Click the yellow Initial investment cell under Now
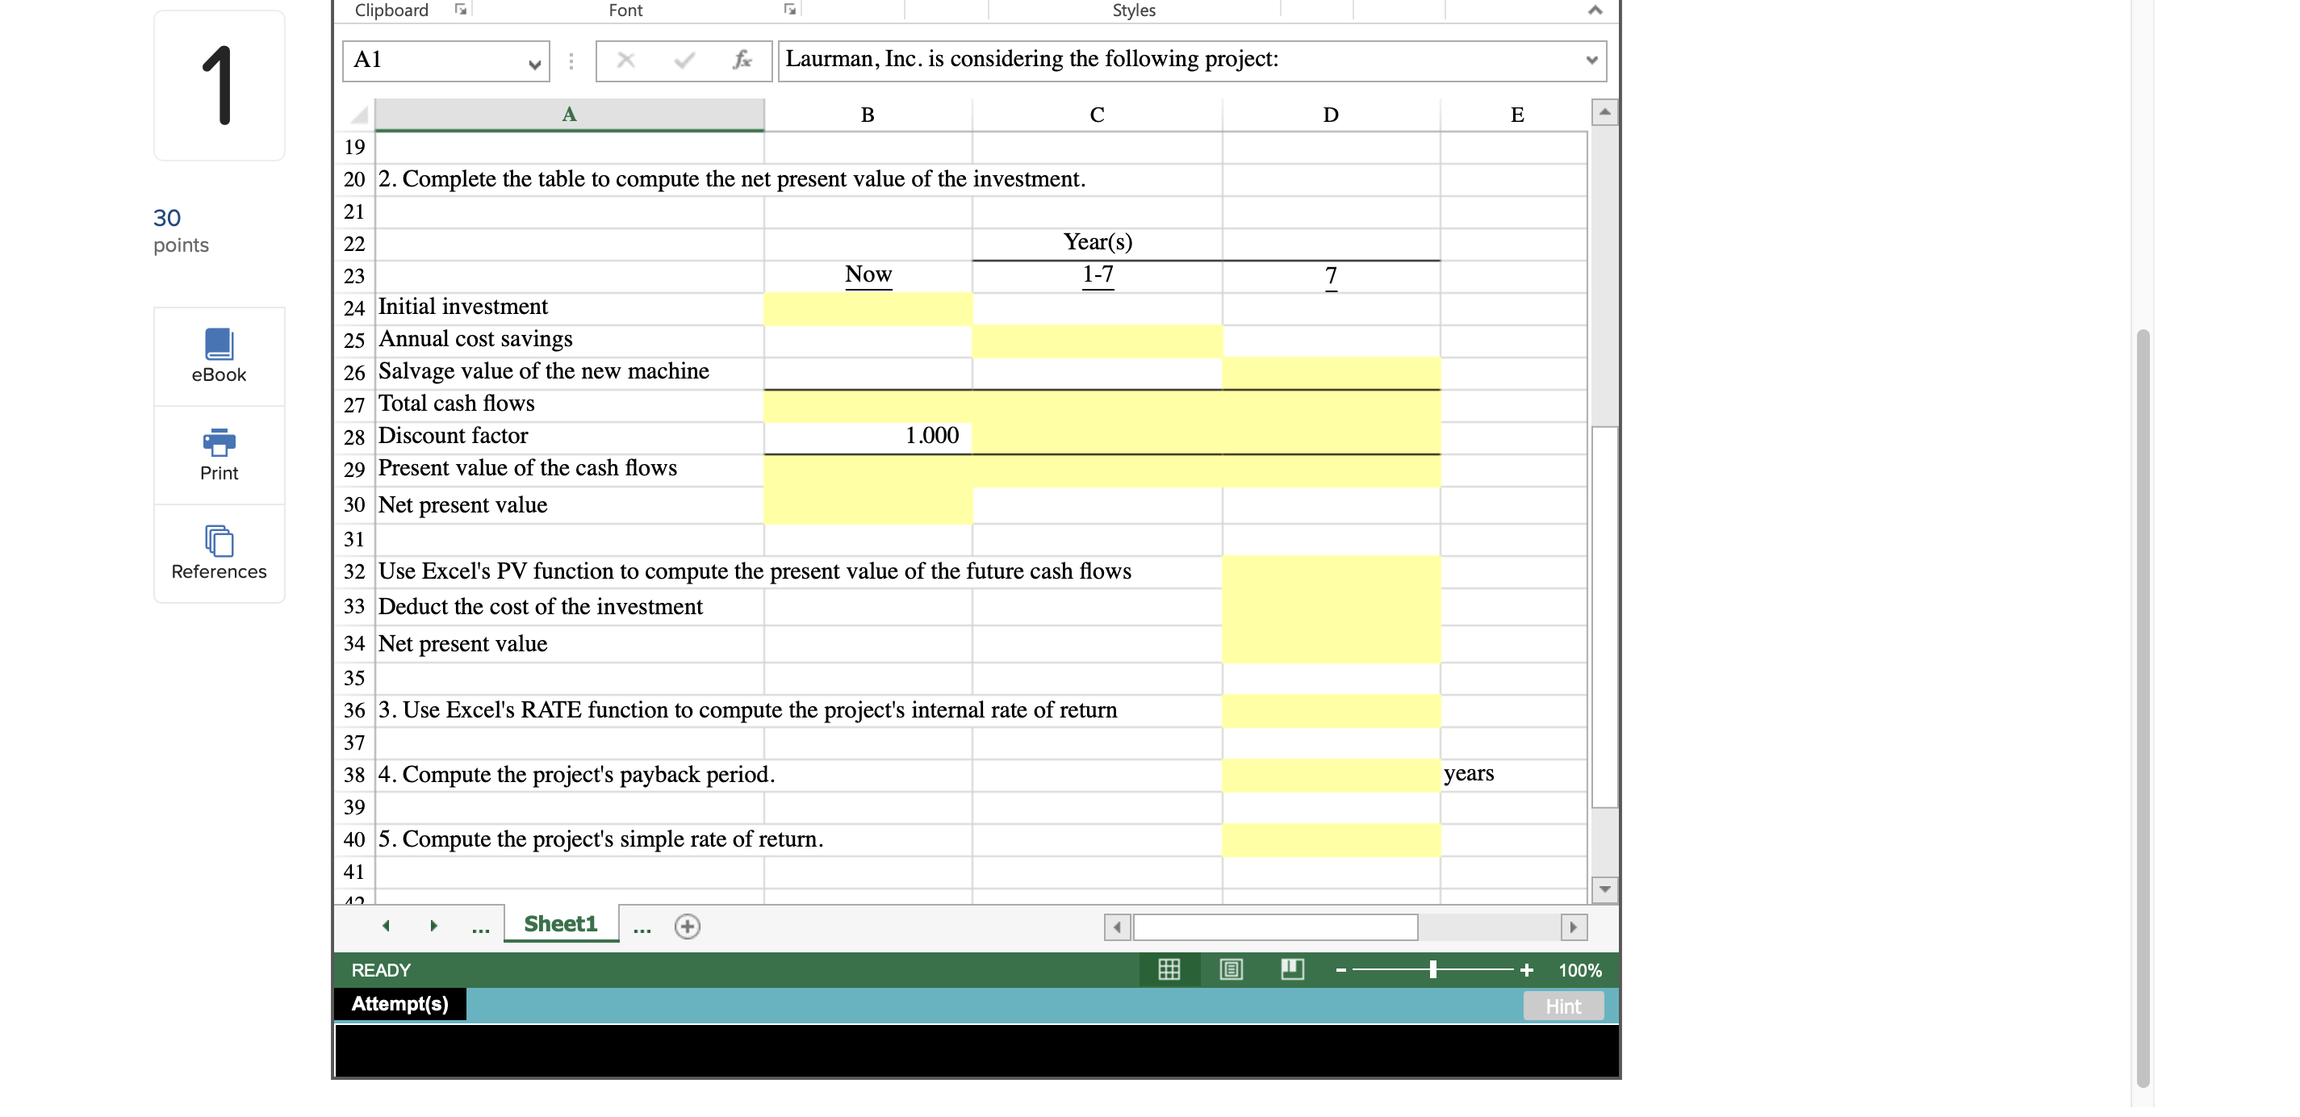This screenshot has width=2300, height=1117. 867,306
